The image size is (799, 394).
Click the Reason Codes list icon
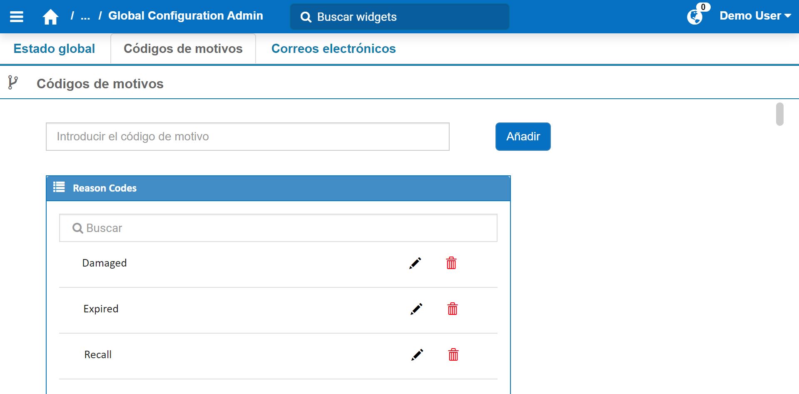click(59, 187)
